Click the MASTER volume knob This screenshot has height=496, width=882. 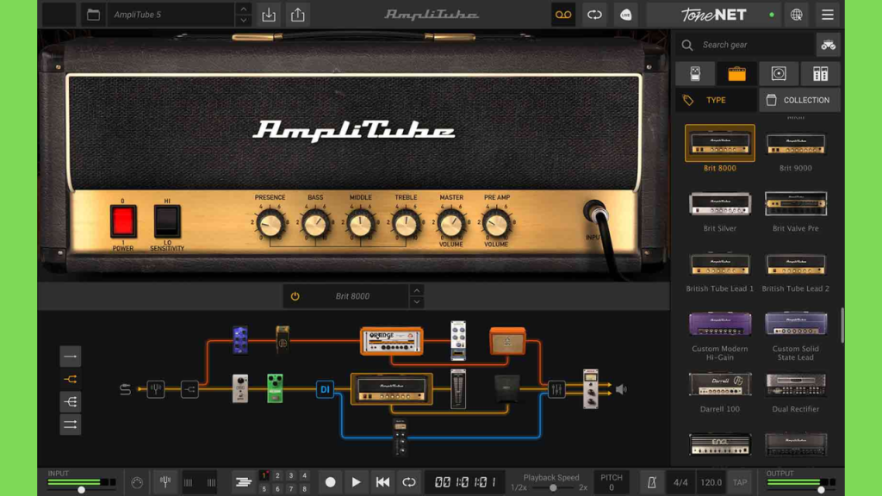[x=451, y=225]
